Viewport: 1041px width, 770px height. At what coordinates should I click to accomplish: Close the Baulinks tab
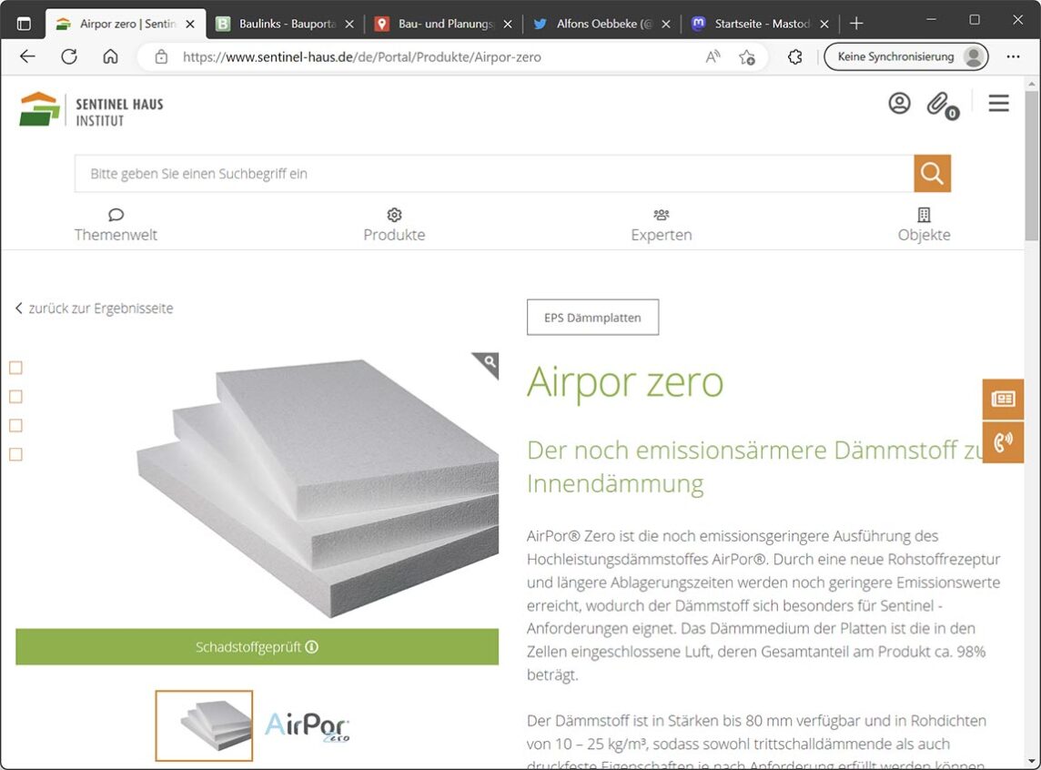(349, 24)
